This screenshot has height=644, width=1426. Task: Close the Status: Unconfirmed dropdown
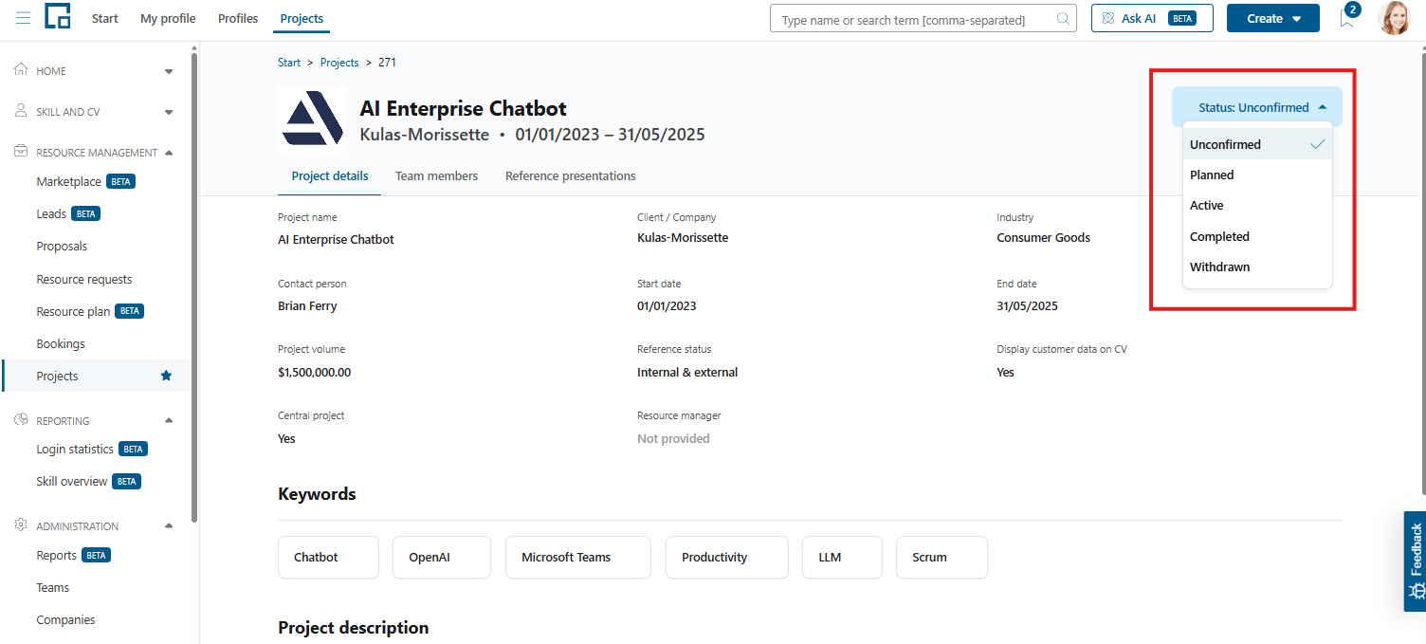click(1257, 107)
